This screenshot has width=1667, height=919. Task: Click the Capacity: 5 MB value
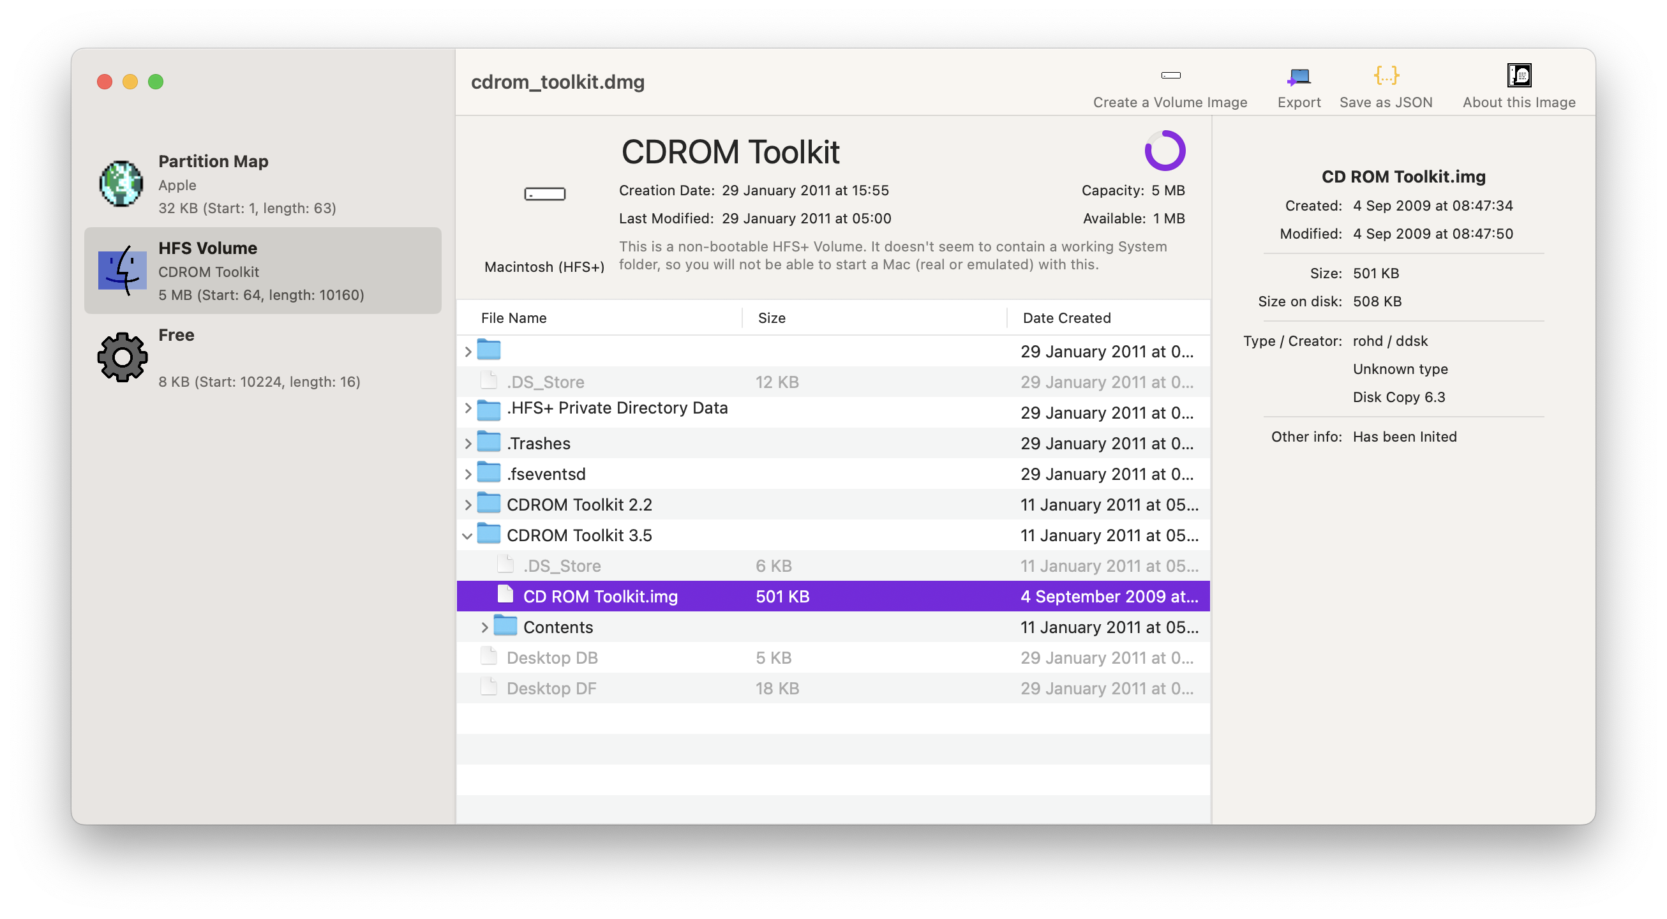(x=1167, y=190)
